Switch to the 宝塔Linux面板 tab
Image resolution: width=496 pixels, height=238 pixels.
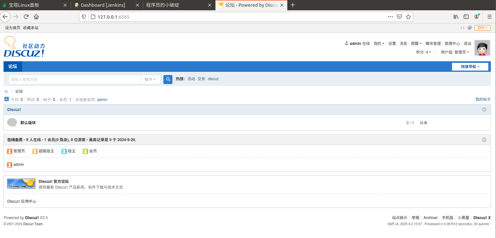tap(35, 5)
